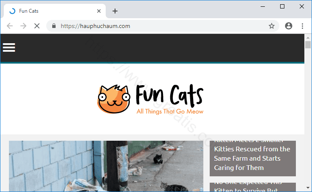This screenshot has width=312, height=192.
Task: Open Chrome three-dot menu
Action: pos(302,26)
